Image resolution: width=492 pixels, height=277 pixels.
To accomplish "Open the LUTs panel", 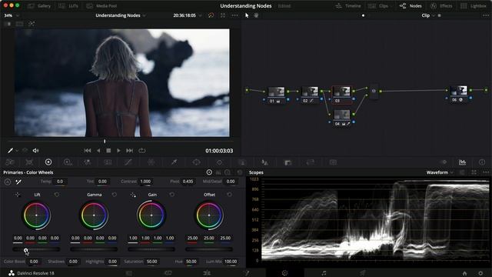I will pos(69,6).
